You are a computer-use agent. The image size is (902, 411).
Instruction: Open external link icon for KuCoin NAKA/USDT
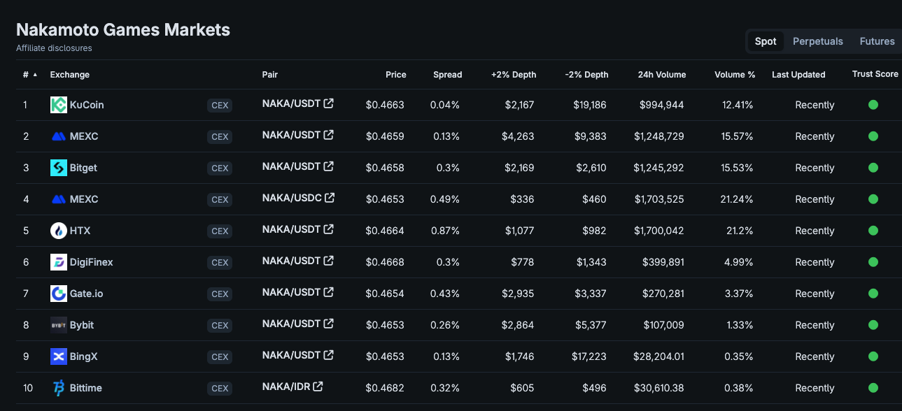tap(328, 103)
